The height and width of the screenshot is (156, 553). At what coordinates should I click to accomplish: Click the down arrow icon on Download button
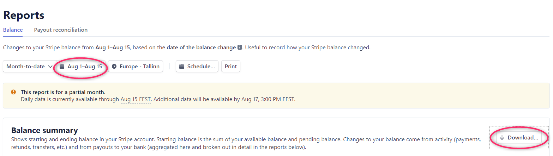[x=502, y=138]
